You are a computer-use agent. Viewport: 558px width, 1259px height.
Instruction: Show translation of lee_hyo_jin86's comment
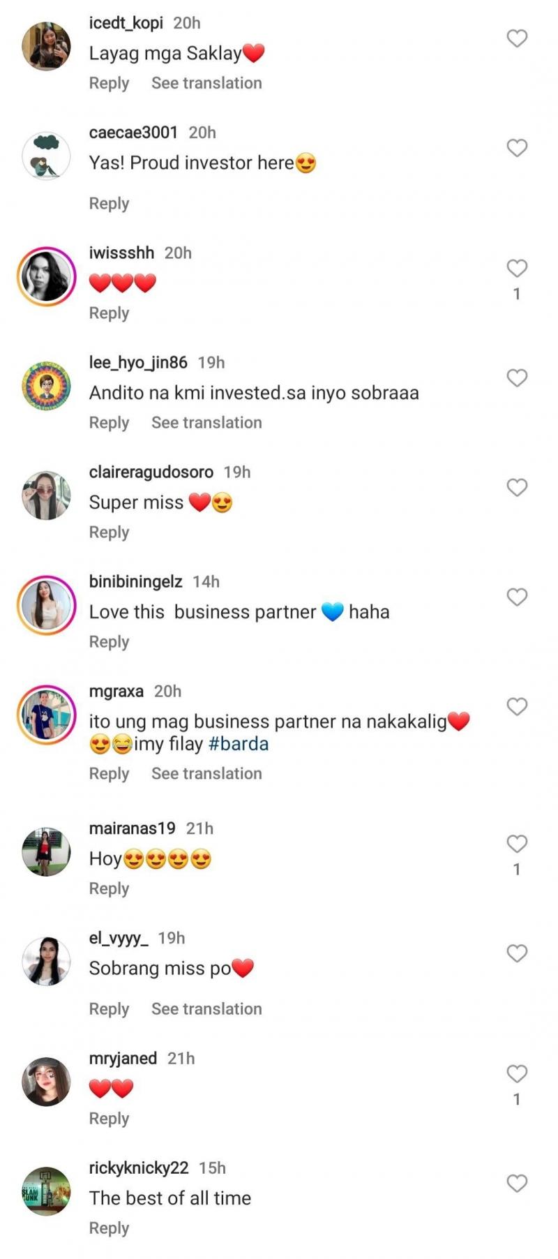coord(206,423)
